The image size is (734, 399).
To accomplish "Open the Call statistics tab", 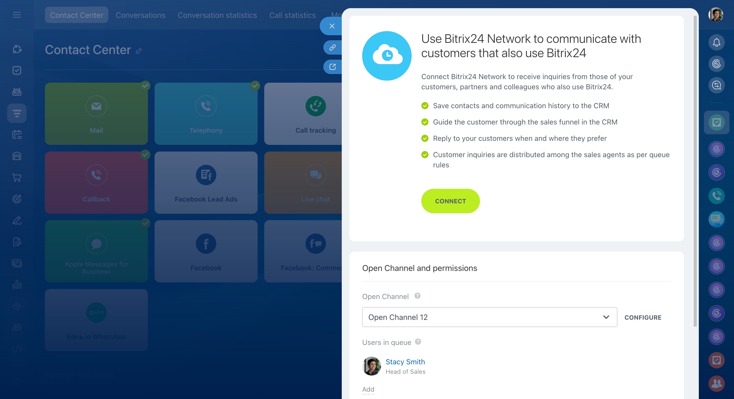I will (292, 15).
